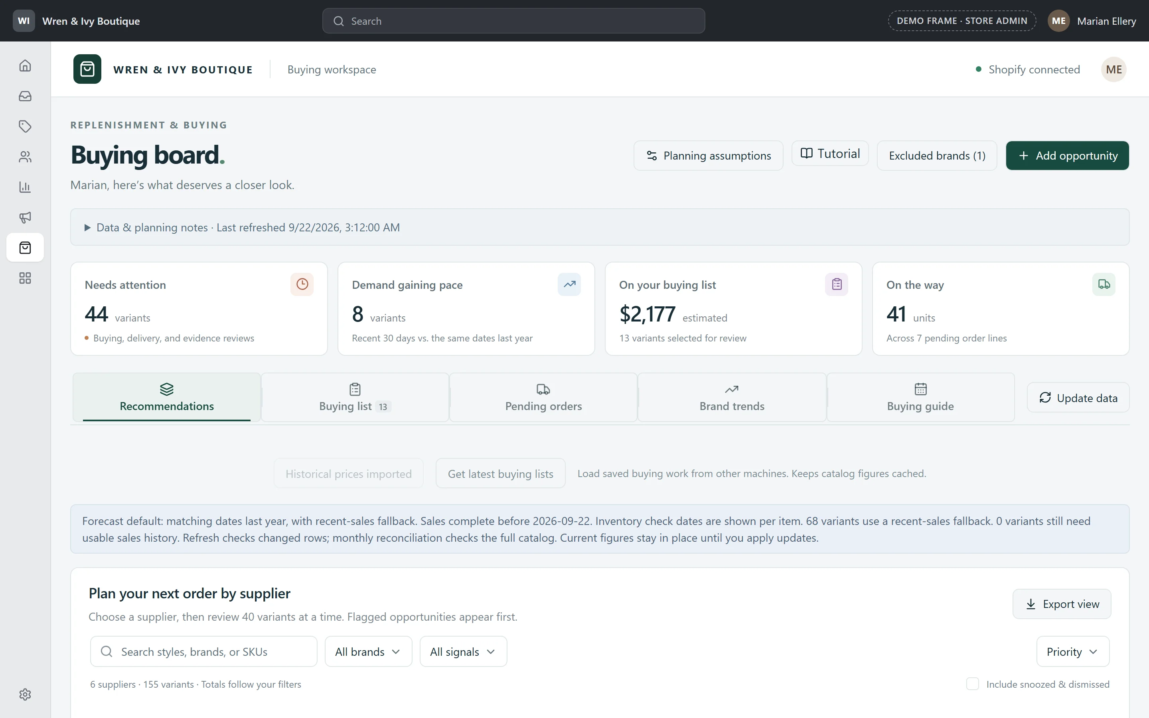This screenshot has width=1149, height=718.
Task: Click clipboard icon on buying list card
Action: (837, 284)
